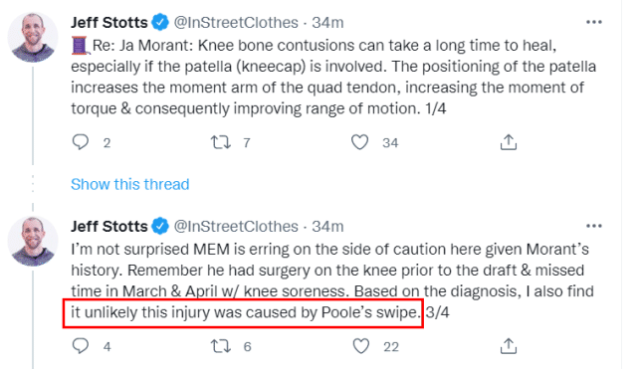View Jeff Stotts avatar on second tweet

coord(33,241)
